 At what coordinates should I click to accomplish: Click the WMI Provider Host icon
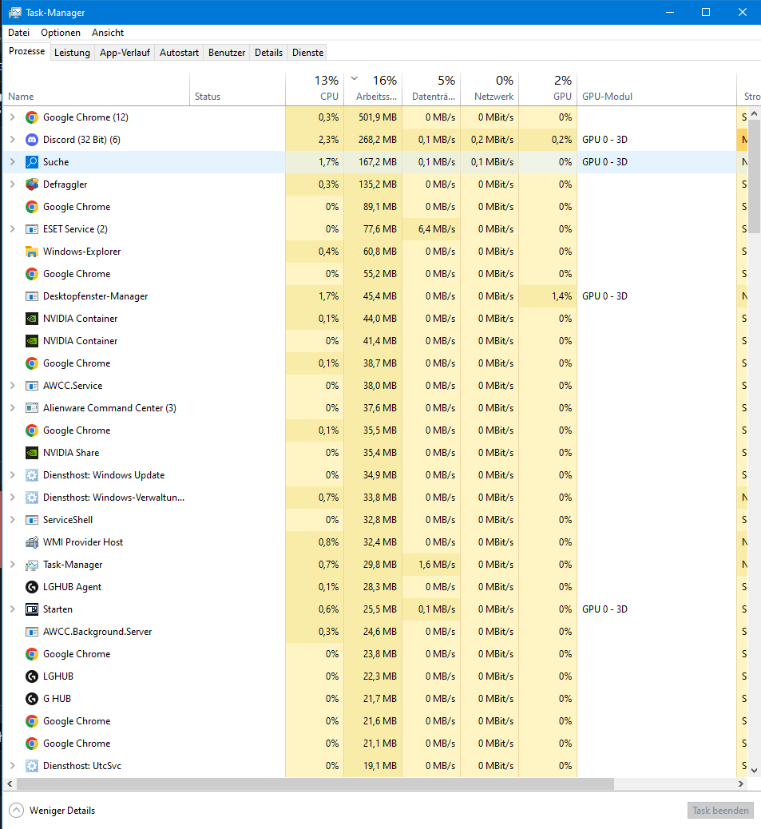(32, 542)
